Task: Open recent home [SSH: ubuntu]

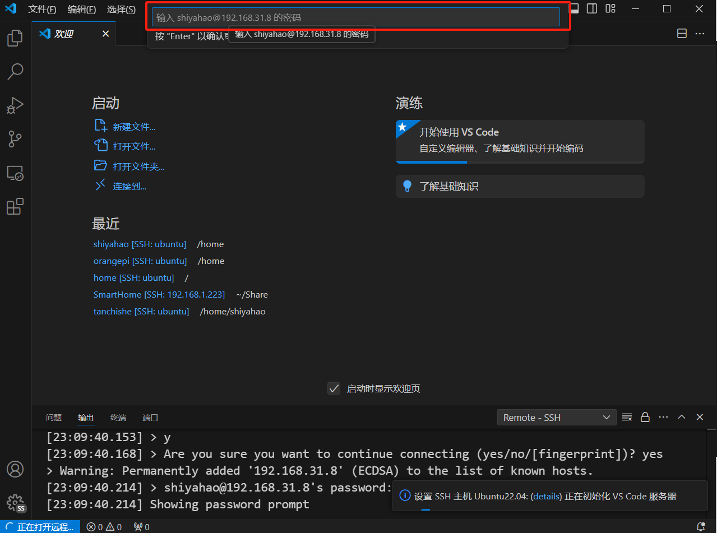Action: 133,277
